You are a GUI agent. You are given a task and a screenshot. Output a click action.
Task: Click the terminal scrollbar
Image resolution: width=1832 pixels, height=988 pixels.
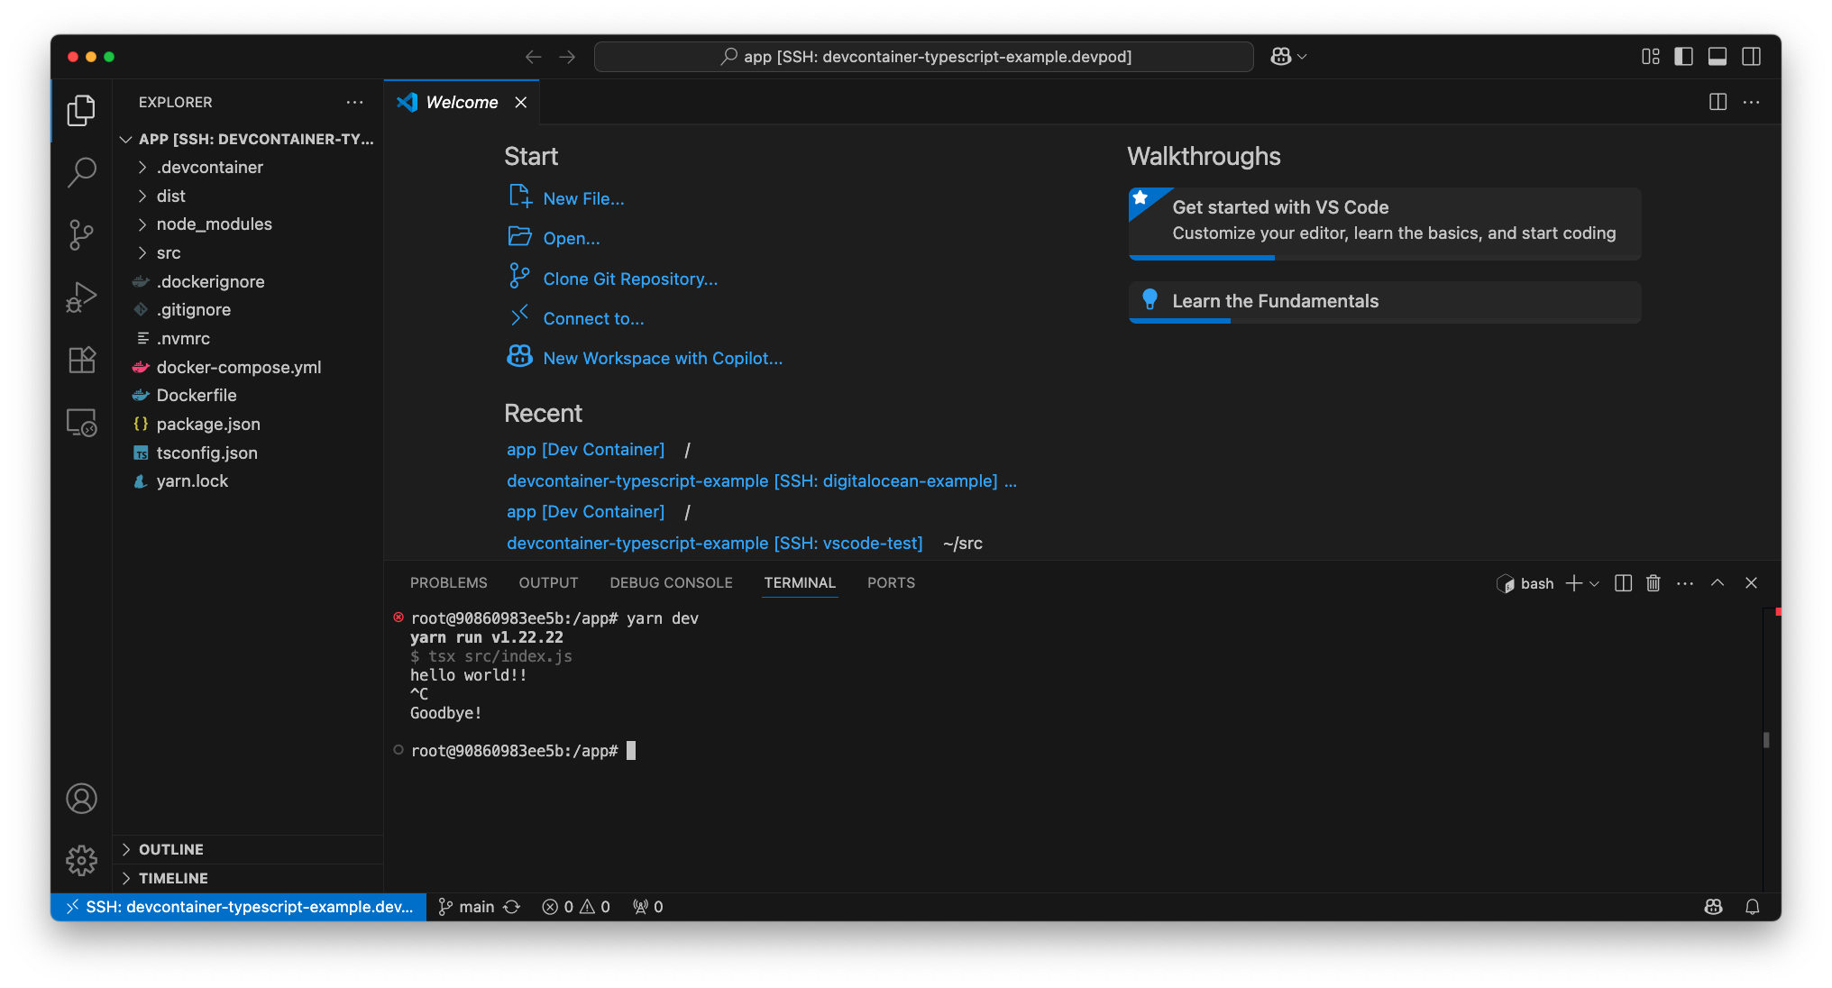click(x=1766, y=740)
